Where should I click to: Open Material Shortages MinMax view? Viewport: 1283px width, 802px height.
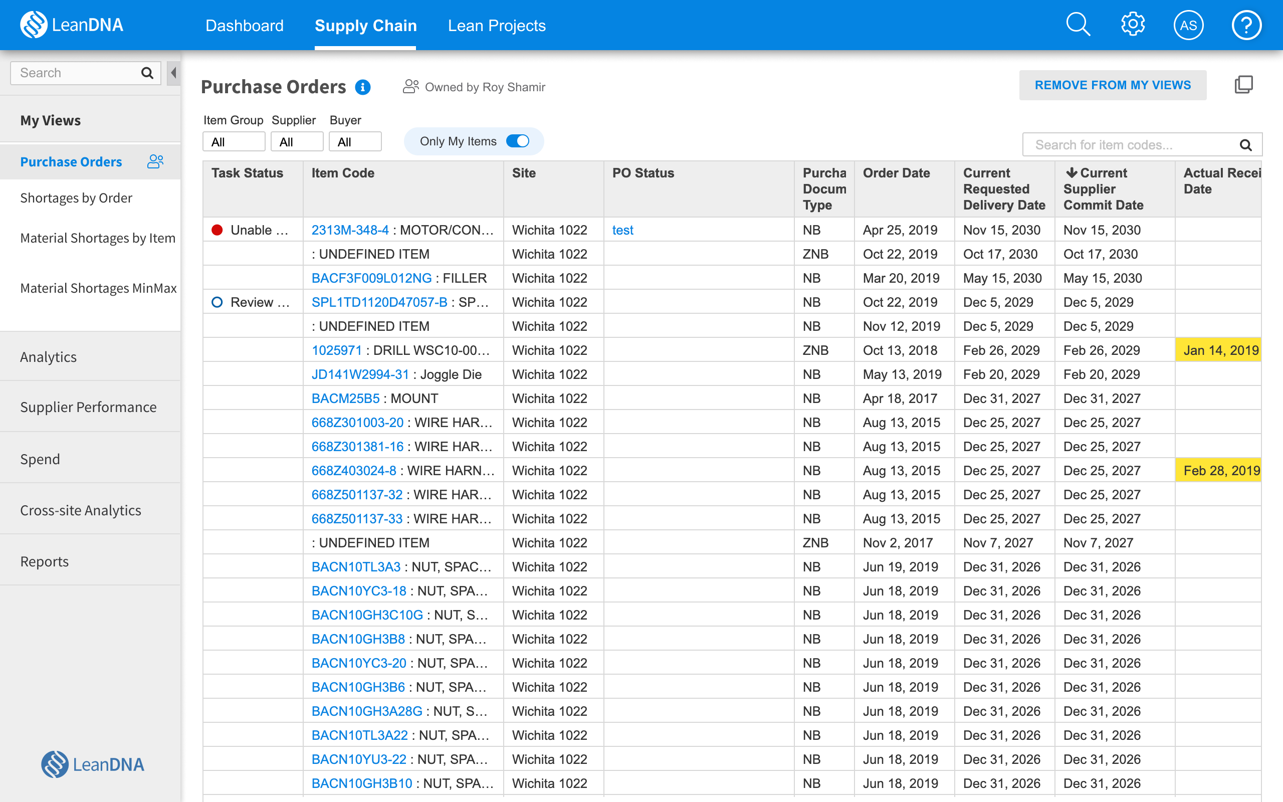tap(98, 288)
